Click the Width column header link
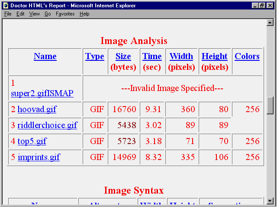 pyautogui.click(x=181, y=56)
